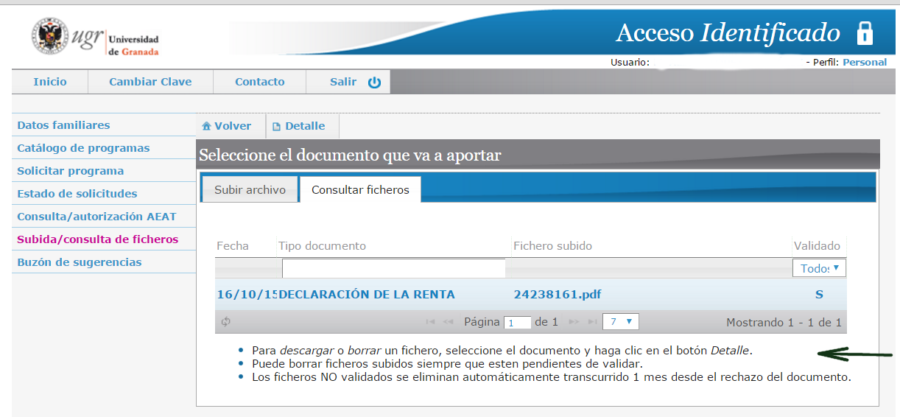900x417 pixels.
Task: Go to next page pager icon
Action: coord(574,322)
